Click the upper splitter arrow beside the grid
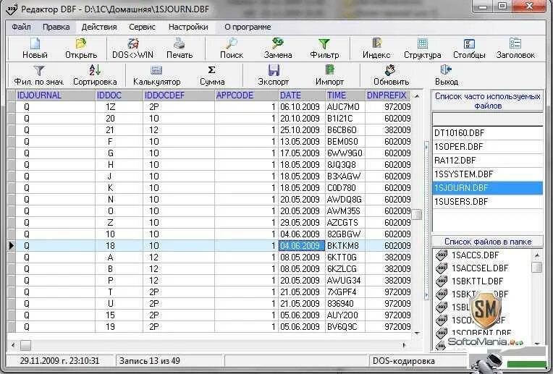Screen dimensions: 553x374 coord(426,147)
